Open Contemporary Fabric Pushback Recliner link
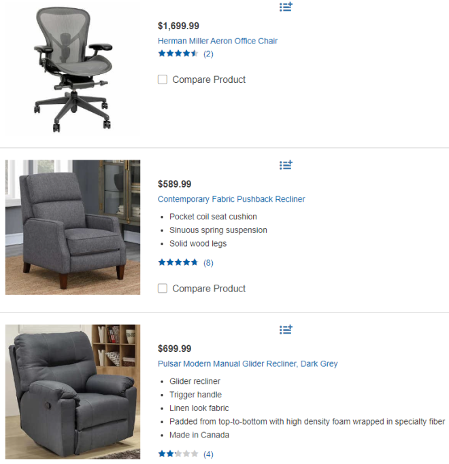 pos(231,199)
